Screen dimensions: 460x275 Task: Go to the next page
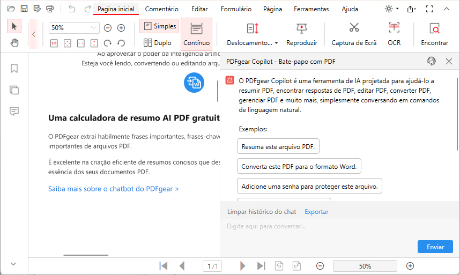tap(242, 266)
